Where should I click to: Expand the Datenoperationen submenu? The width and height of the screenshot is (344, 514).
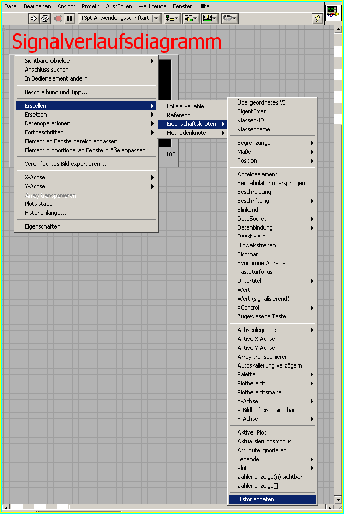(86, 123)
